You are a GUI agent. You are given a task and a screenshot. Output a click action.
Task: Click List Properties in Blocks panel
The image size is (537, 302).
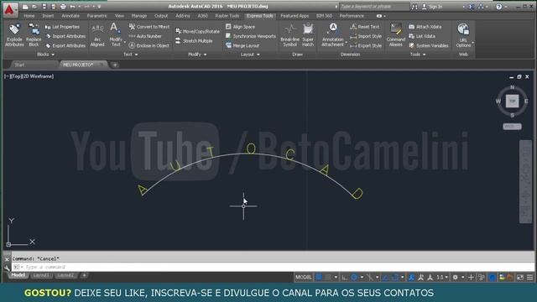62,27
